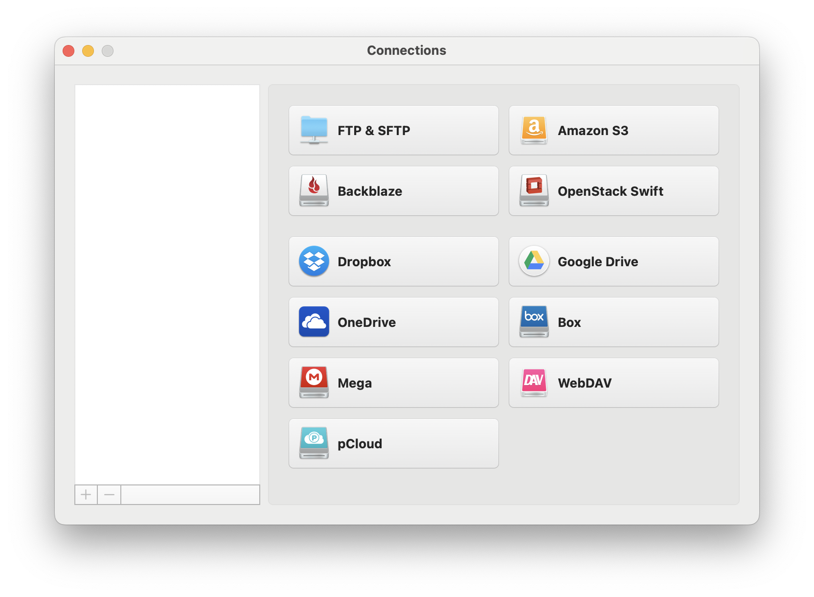Click the Mega icon
Screen dimensions: 814x597
pos(314,383)
